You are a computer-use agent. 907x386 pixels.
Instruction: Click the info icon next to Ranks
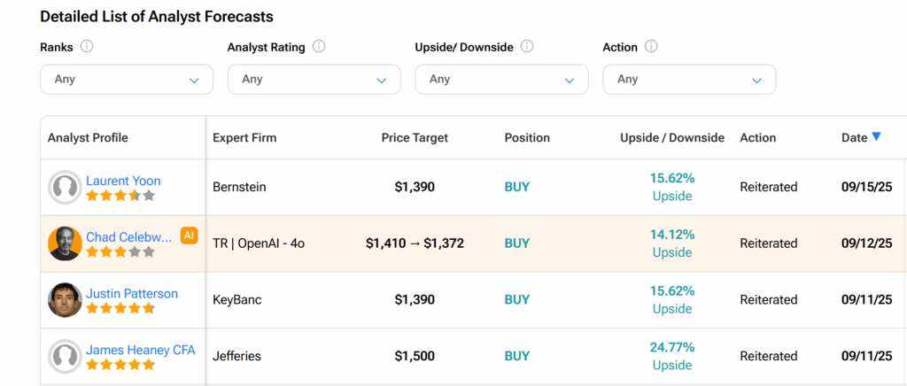87,47
